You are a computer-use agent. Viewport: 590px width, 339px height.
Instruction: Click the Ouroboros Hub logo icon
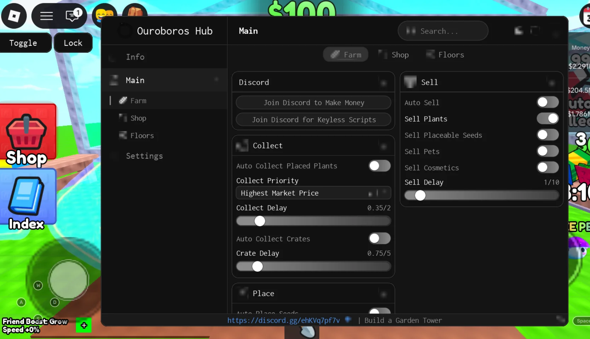125,31
